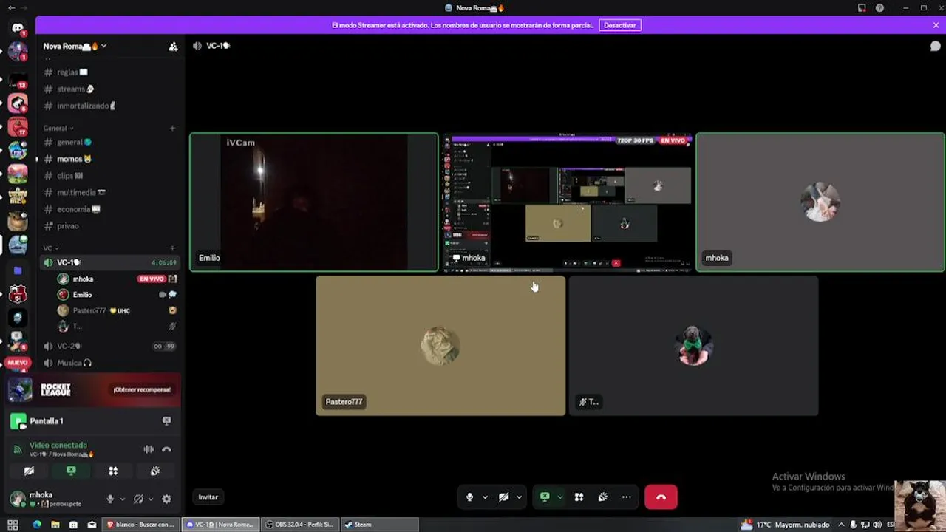Screen dimensions: 946x532
Task: Click the help icon in title bar
Action: point(879,8)
